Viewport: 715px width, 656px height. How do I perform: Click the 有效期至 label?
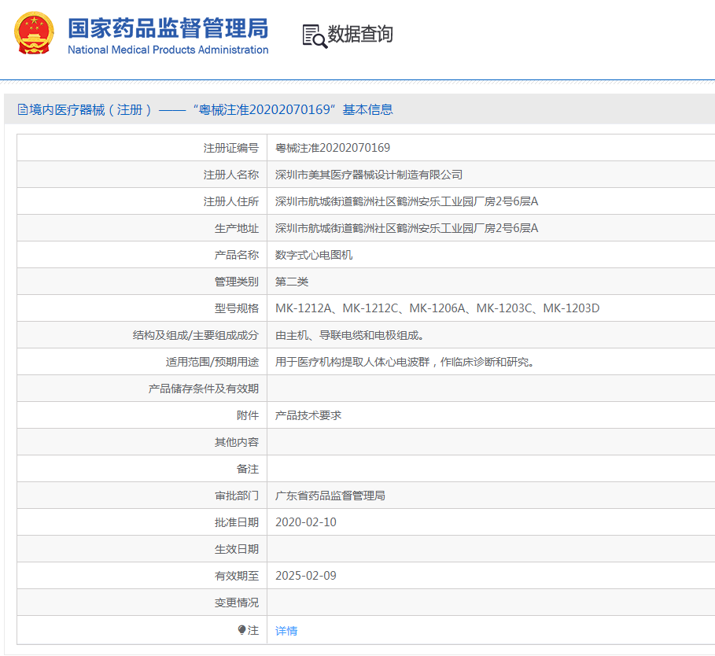[236, 576]
